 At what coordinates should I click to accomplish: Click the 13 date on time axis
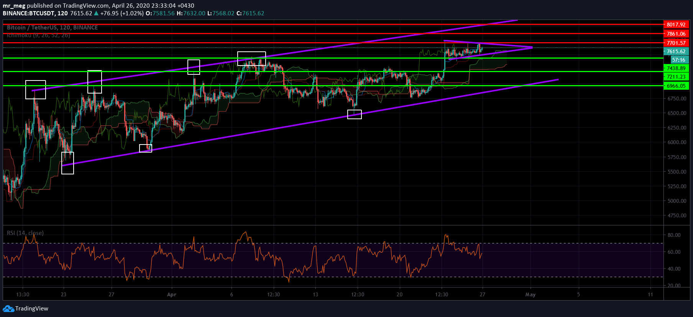pos(315,294)
